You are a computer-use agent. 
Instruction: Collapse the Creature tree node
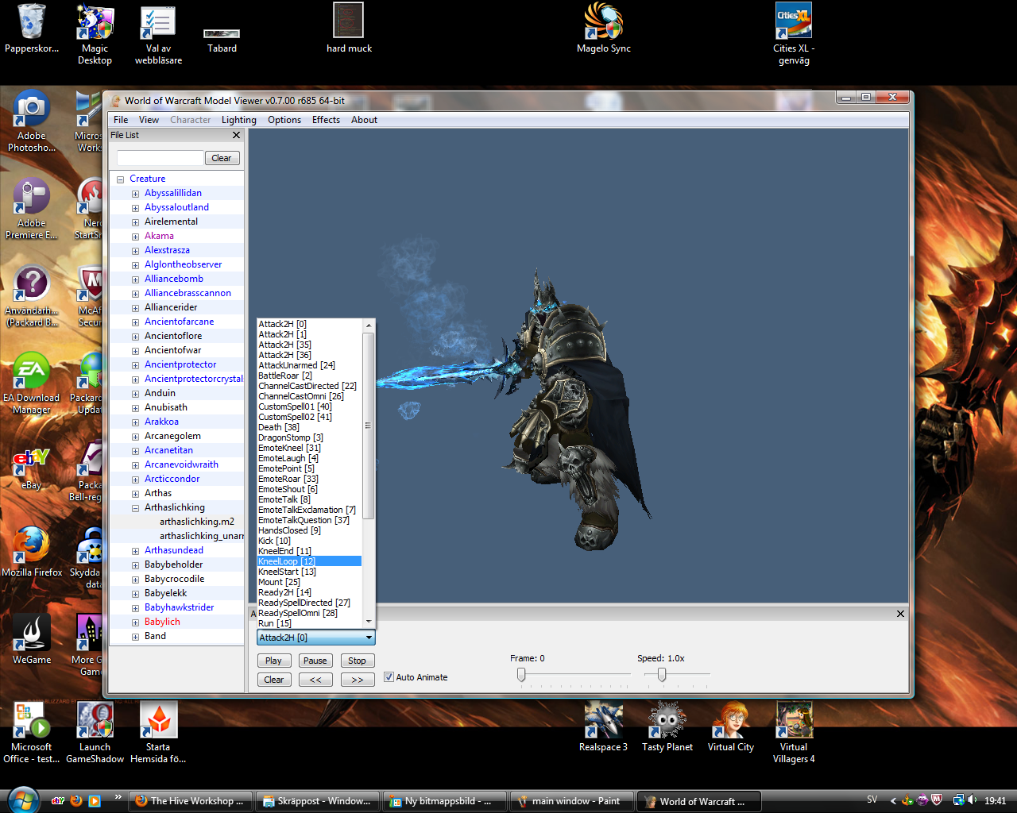[121, 179]
